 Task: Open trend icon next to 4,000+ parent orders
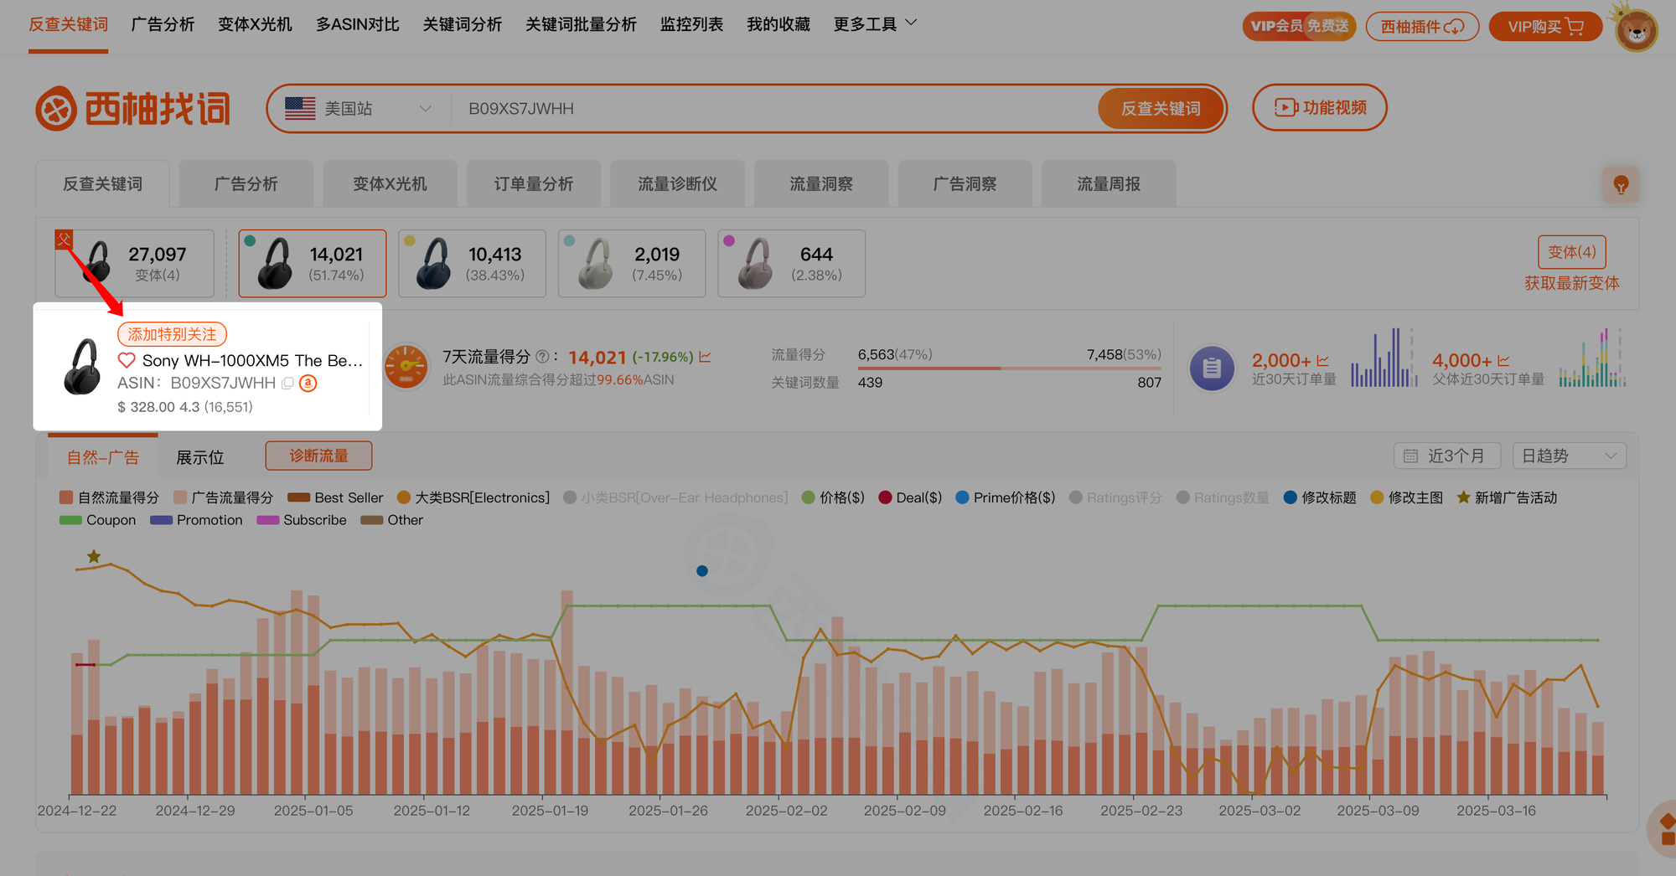click(1503, 361)
